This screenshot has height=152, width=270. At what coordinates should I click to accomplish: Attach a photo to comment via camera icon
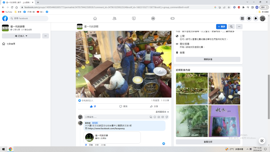pyautogui.click(x=159, y=117)
